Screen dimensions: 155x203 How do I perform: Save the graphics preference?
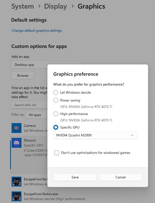(x=75, y=177)
